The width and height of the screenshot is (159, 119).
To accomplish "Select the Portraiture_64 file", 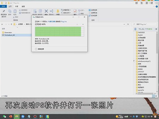I will (x=16, y=35).
